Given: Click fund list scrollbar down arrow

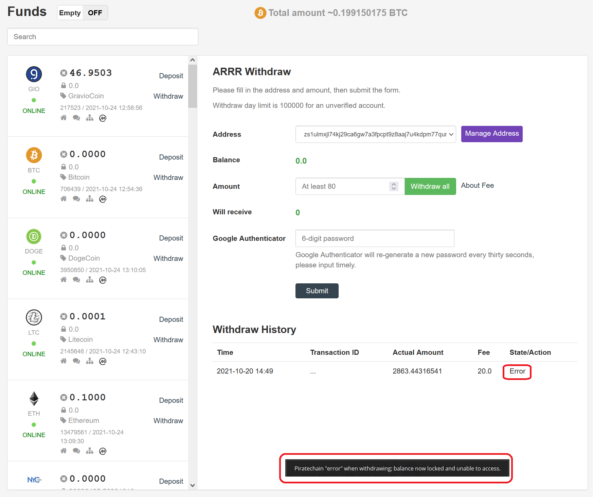Looking at the screenshot, I should tap(193, 485).
